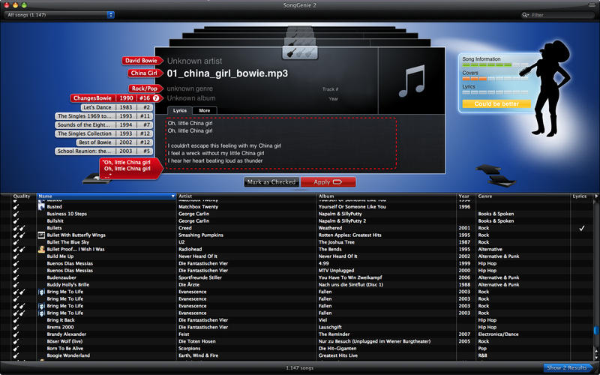Click quality icon of Business 10 Steps row
This screenshot has height=375, width=600.
pos(16,214)
